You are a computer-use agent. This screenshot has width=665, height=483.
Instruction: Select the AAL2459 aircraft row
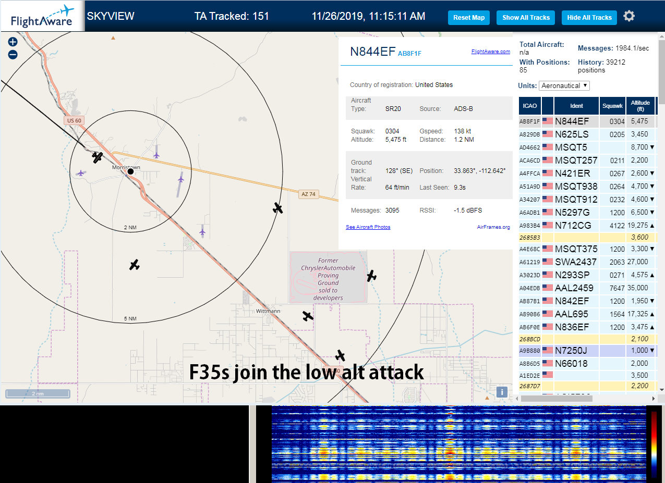point(587,288)
